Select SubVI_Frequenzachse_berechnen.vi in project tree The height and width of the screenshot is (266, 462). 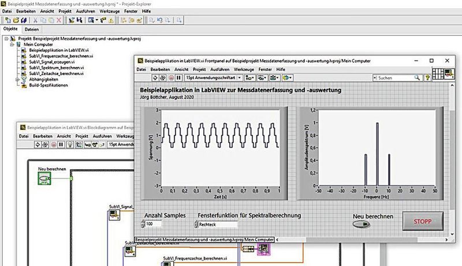61,56
